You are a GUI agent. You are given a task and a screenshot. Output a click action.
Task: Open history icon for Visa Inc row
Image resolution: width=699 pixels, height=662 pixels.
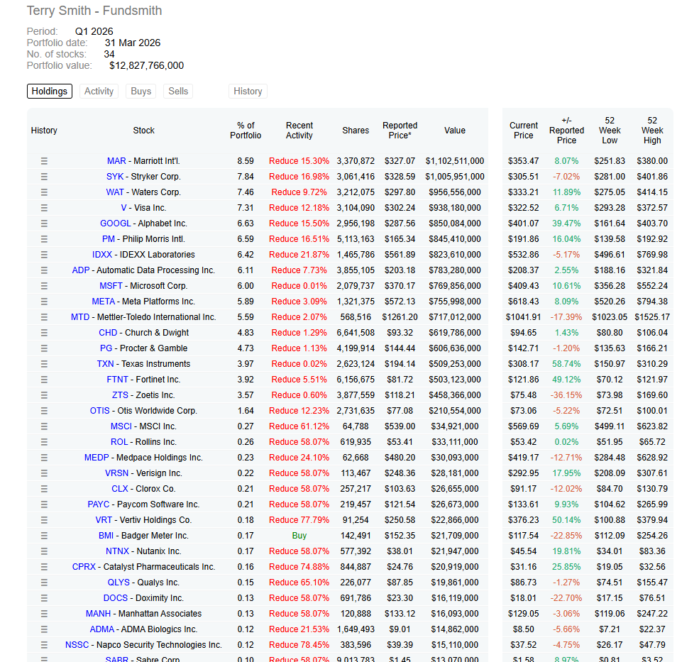[x=44, y=208]
